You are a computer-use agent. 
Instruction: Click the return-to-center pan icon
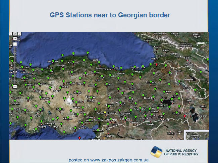[x=15, y=34]
